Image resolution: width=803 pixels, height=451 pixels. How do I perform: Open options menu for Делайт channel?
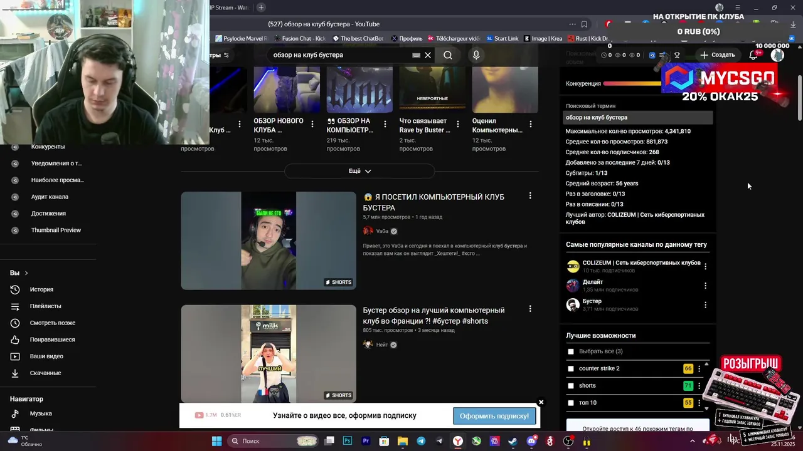[x=705, y=286]
